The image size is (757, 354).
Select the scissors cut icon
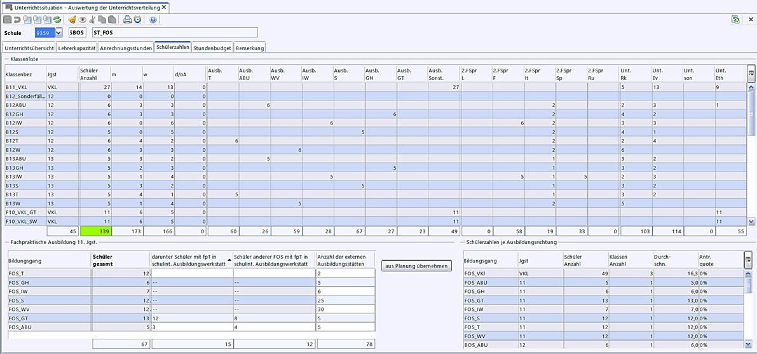tap(92, 20)
